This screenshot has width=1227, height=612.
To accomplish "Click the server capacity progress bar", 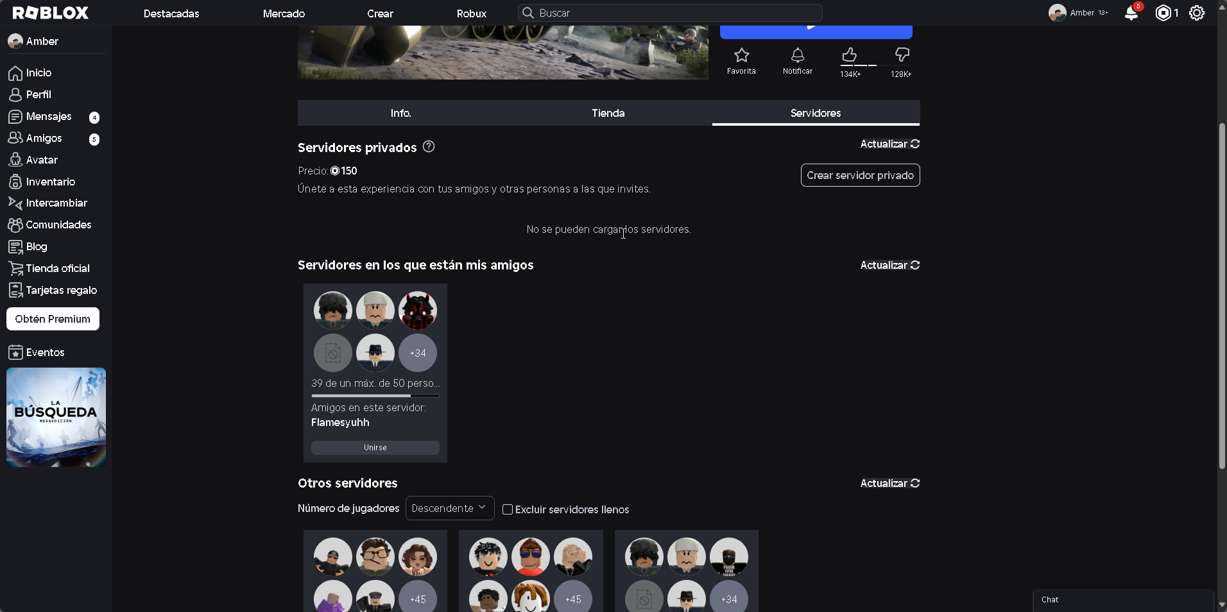I will (x=375, y=396).
